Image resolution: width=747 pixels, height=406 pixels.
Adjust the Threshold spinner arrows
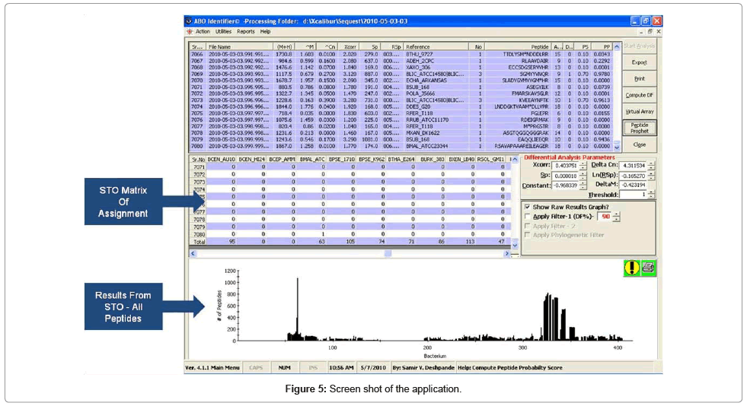pyautogui.click(x=651, y=195)
